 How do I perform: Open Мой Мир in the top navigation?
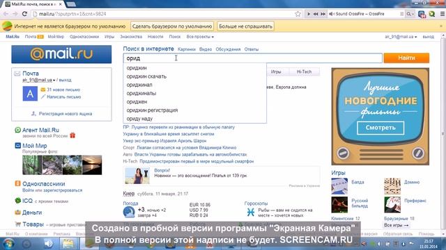pyautogui.click(x=56, y=37)
